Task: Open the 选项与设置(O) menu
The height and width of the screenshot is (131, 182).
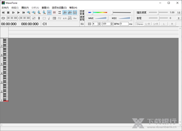Action: [59, 8]
